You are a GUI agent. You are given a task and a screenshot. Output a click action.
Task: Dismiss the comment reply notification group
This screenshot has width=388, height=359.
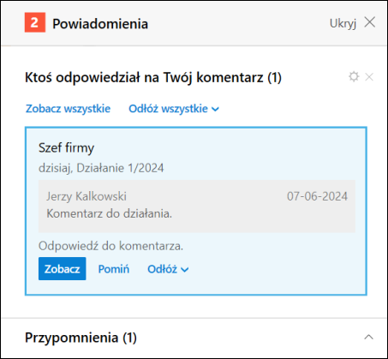click(369, 77)
